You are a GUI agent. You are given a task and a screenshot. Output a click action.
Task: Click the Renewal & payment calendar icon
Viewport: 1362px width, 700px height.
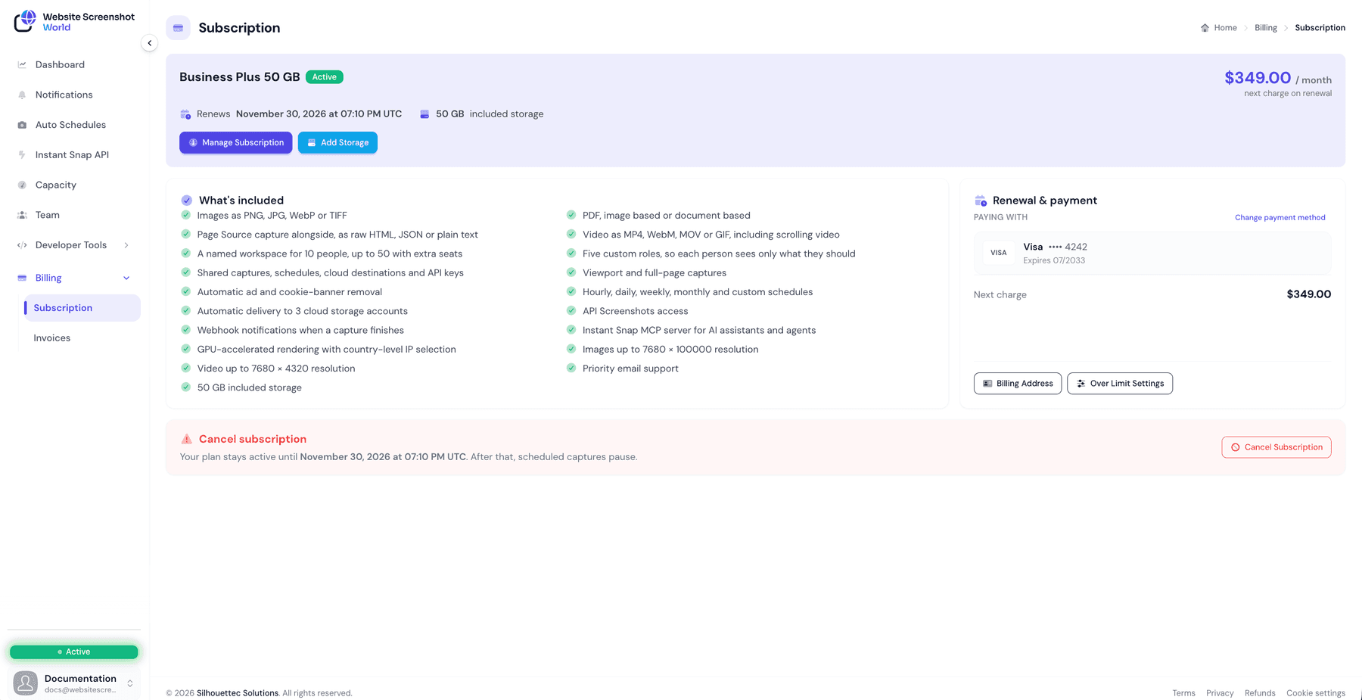(981, 201)
